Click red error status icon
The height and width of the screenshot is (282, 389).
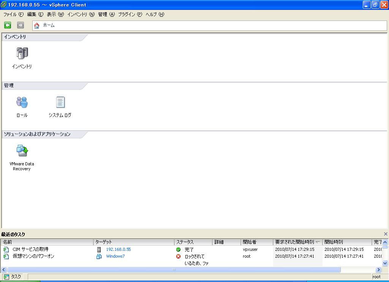pos(179,257)
